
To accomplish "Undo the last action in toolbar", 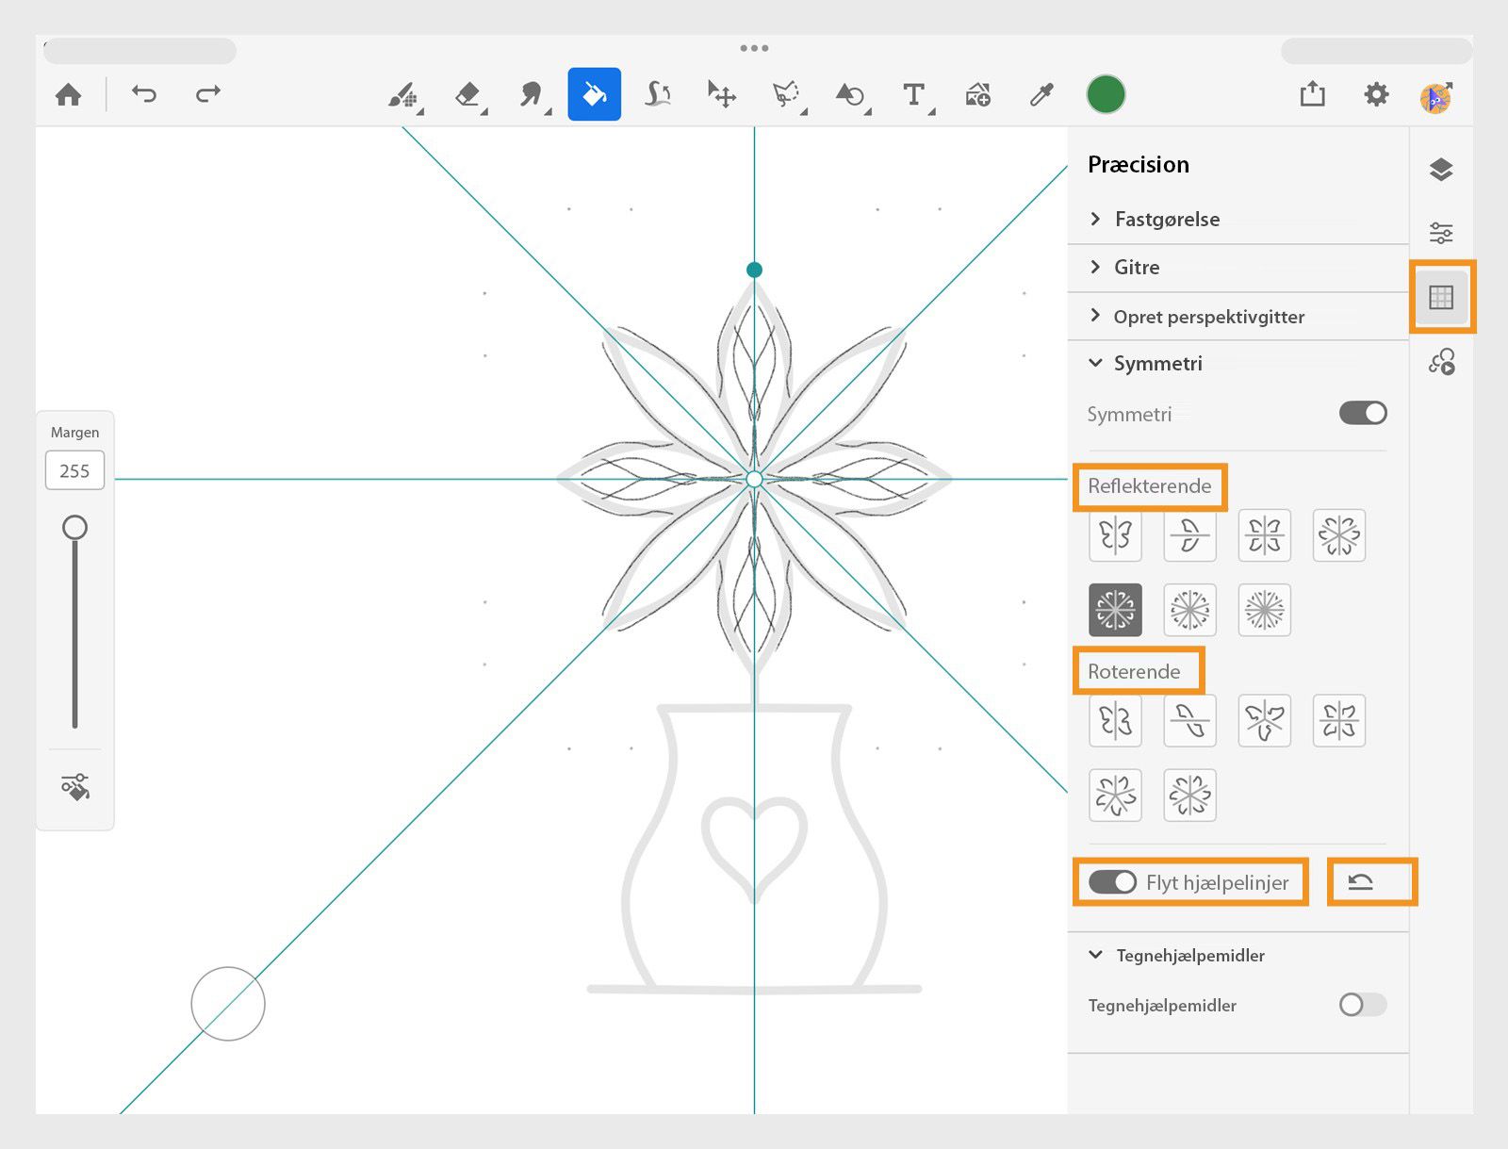I will 144,93.
